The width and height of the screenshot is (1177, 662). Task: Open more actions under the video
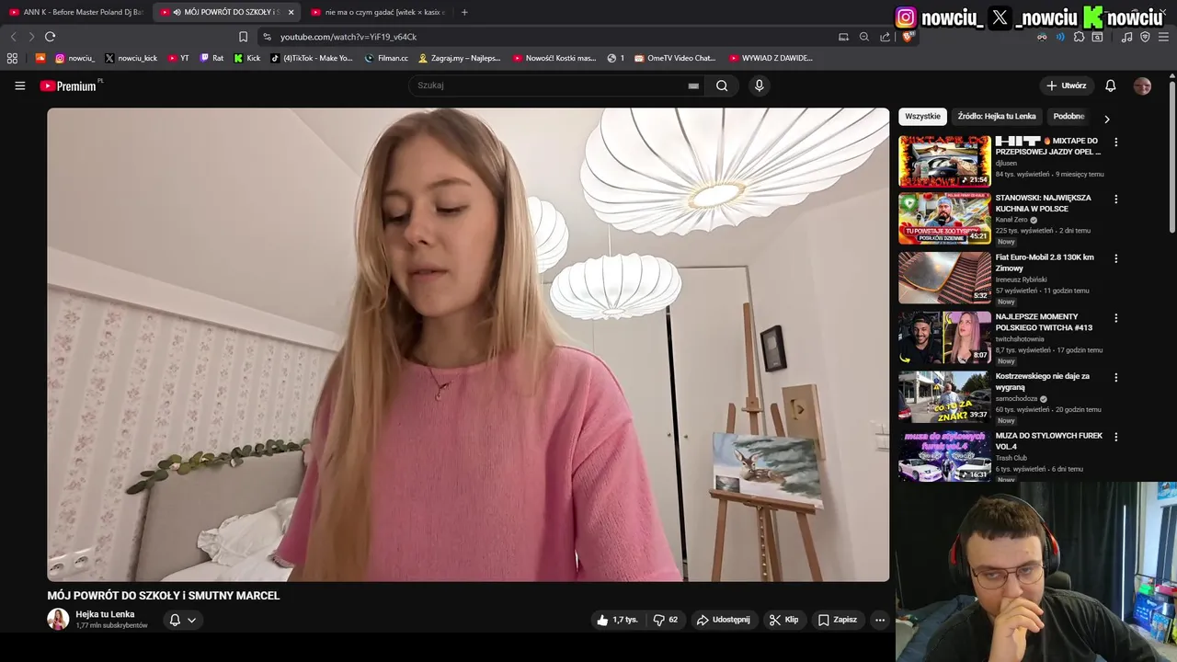tap(879, 620)
